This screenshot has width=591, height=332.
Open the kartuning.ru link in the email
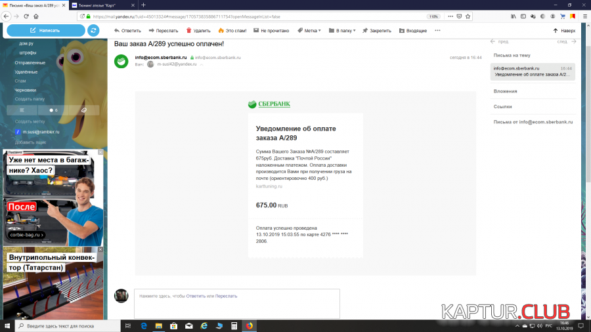pyautogui.click(x=269, y=186)
